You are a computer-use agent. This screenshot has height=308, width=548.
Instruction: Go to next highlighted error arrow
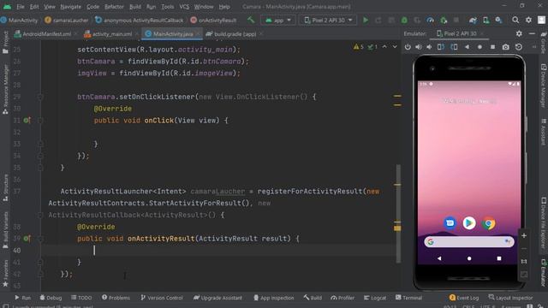[x=395, y=47]
